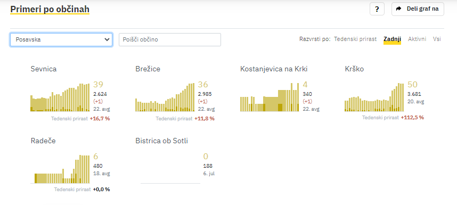This screenshot has height=205, width=457.
Task: Click the Brežice bar chart
Action: [165, 97]
